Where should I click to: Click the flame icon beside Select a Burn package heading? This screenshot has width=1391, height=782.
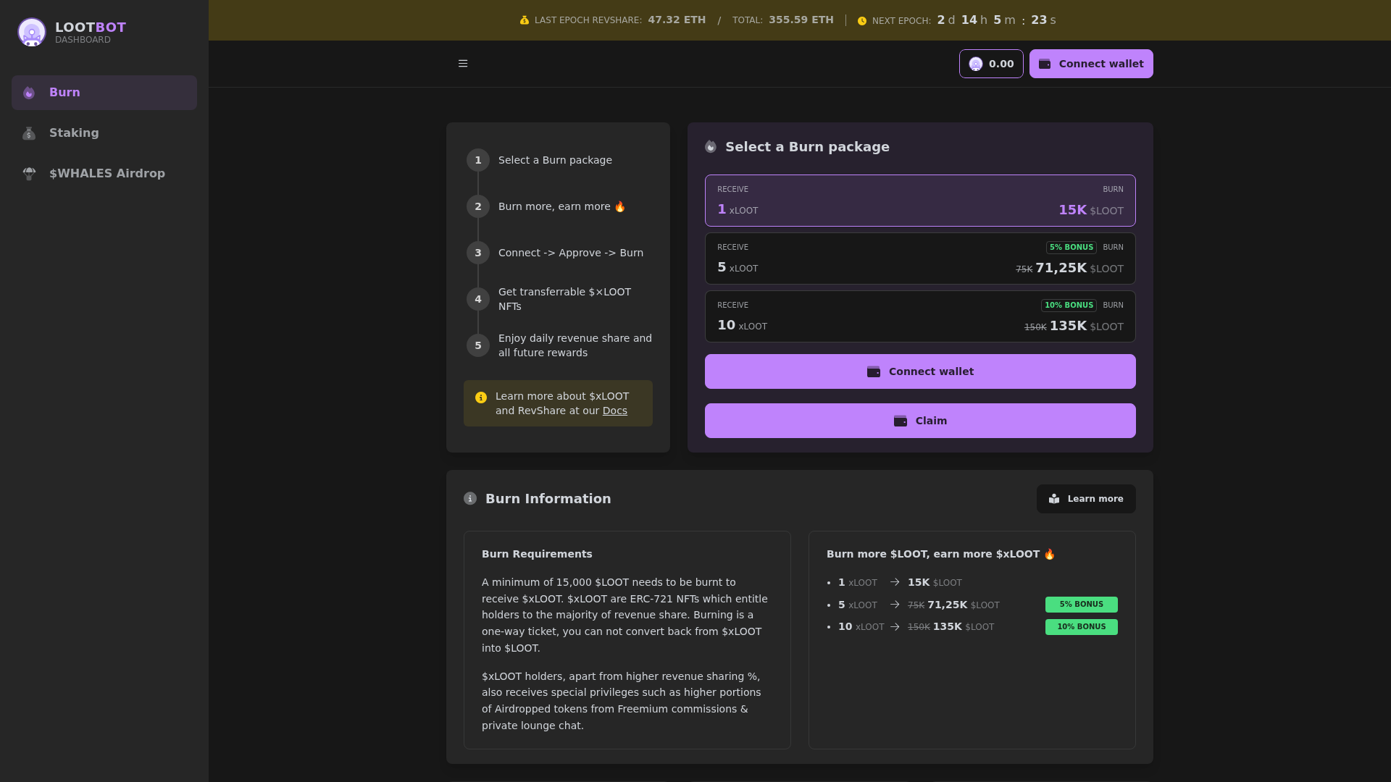pos(711,147)
